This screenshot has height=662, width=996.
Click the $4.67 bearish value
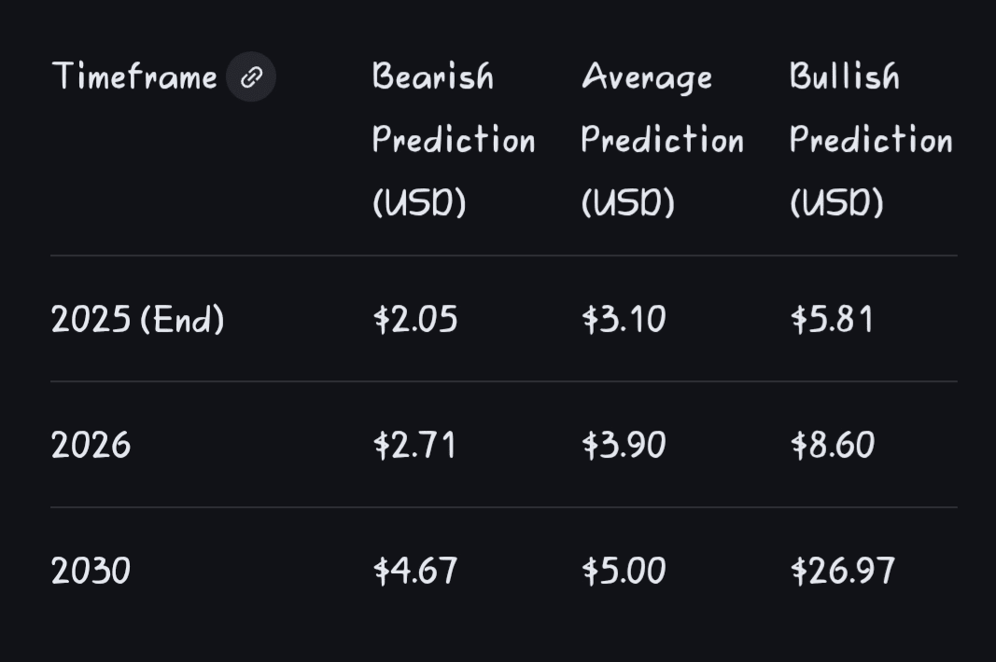tap(415, 571)
